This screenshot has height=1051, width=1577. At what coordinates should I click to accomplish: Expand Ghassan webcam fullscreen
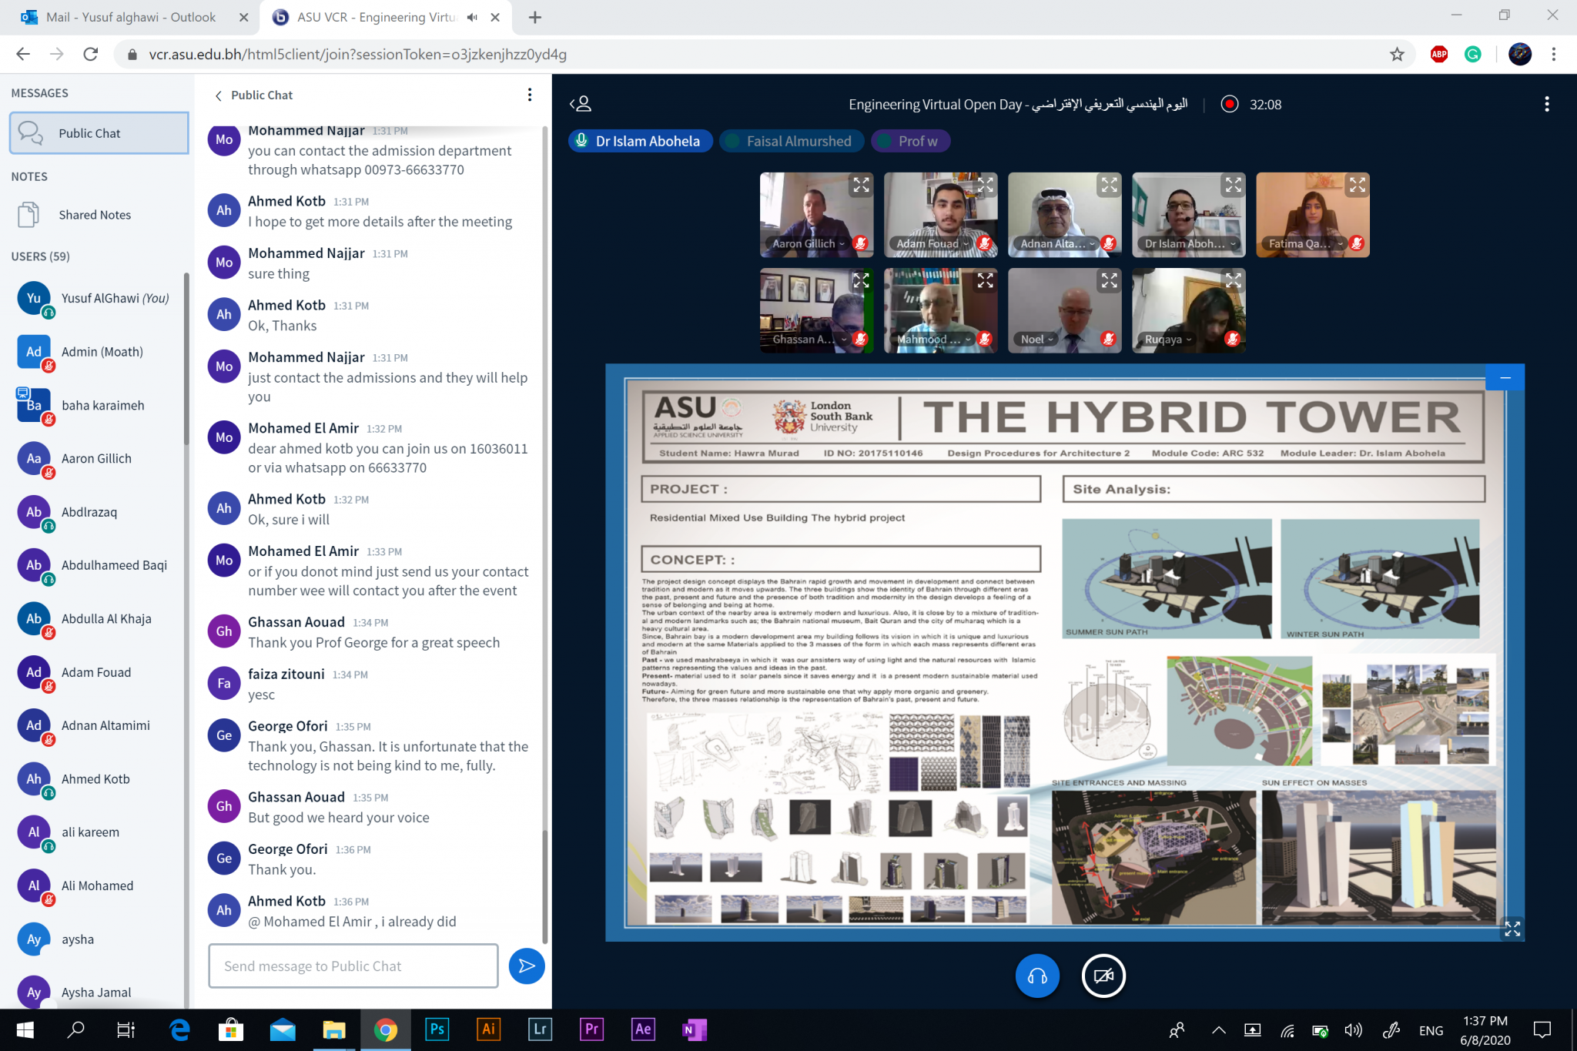point(861,280)
